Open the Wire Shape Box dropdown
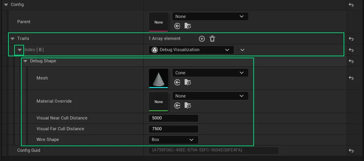 173,140
